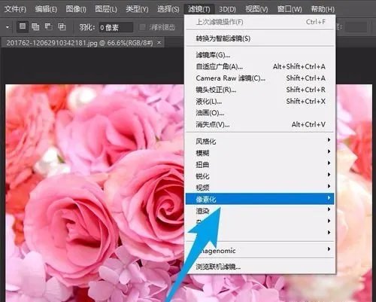Image resolution: width=376 pixels, height=302 pixels.
Task: Expand the 风格化 submenu
Action: [x=260, y=142]
